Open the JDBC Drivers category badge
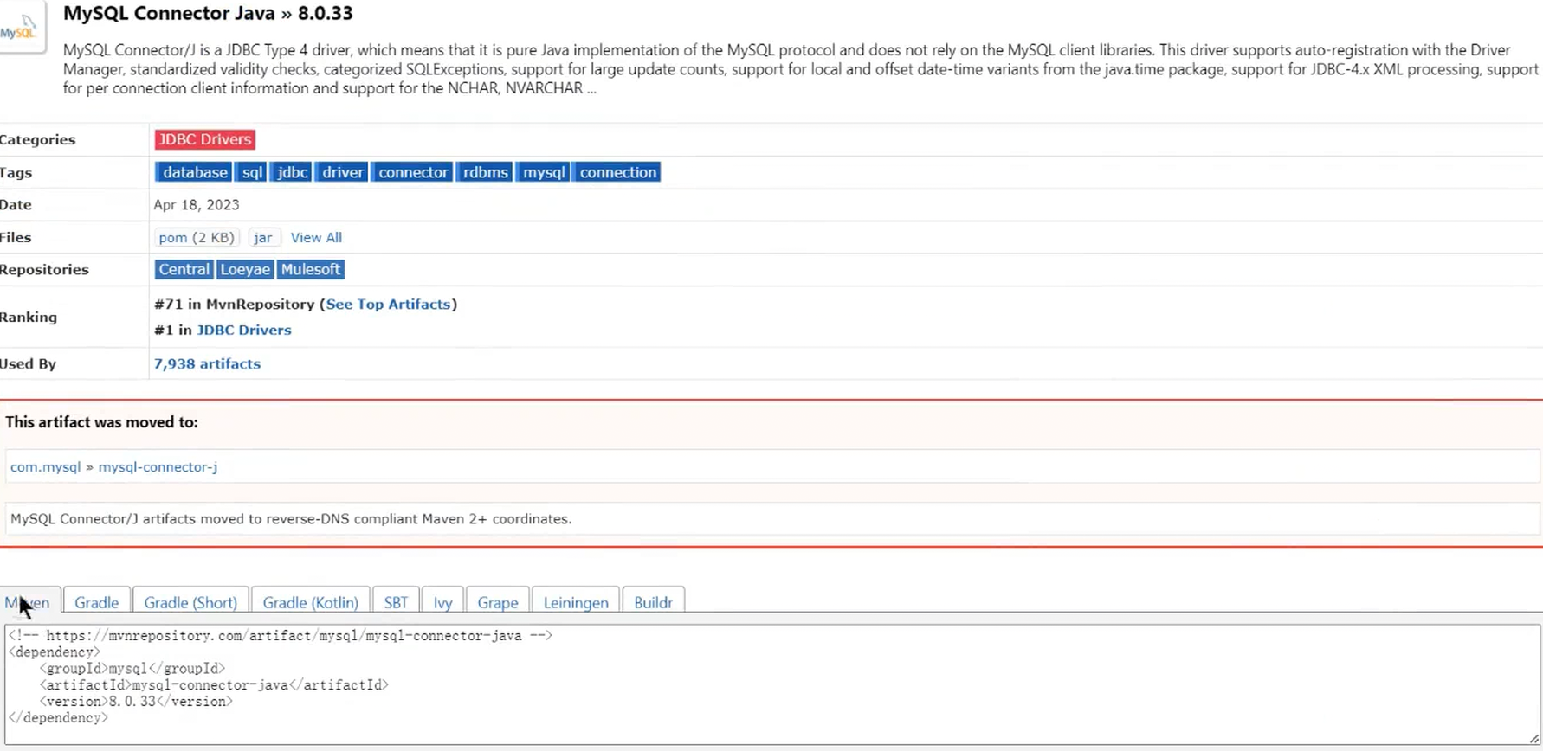The height and width of the screenshot is (751, 1543). 204,139
